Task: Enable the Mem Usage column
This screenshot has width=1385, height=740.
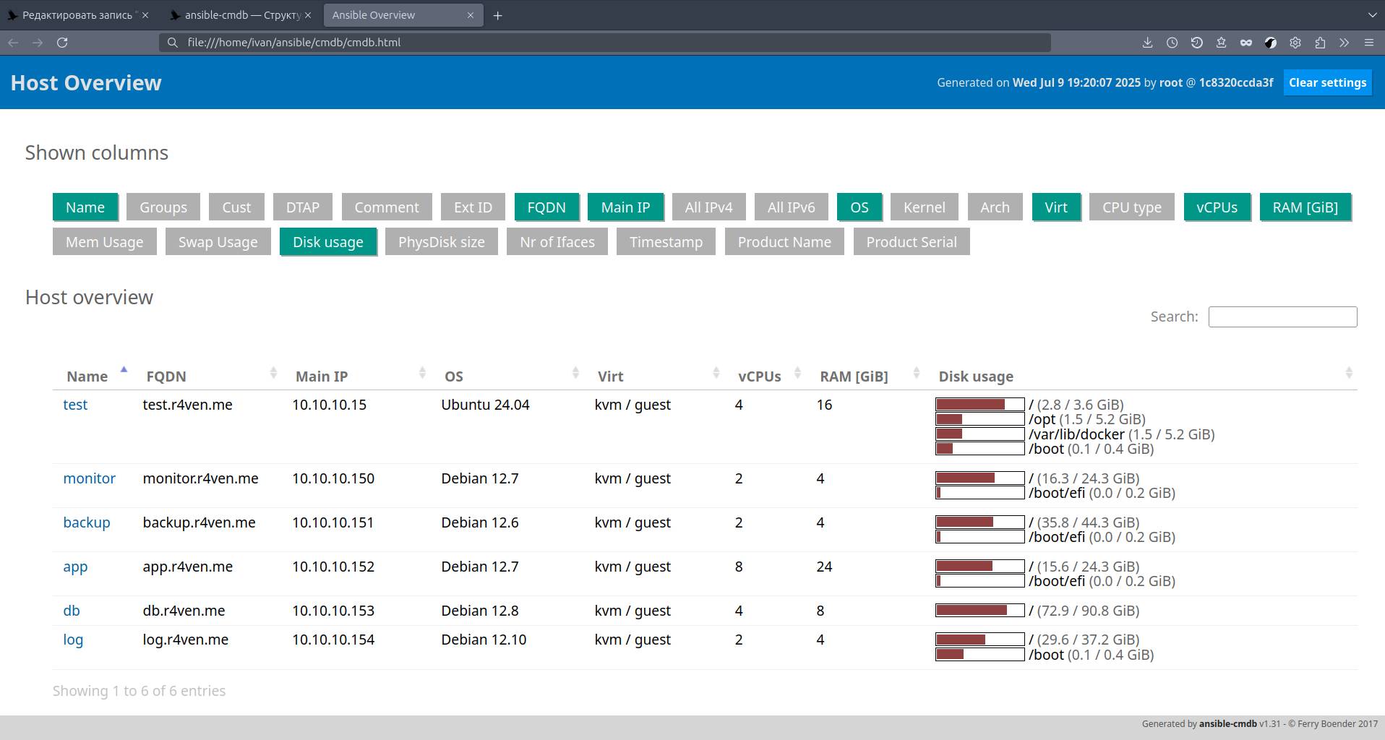Action: pyautogui.click(x=104, y=242)
